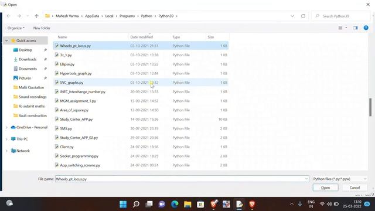Open the Windows Start menu
Image resolution: width=375 pixels, height=211 pixels.
tap(123, 205)
